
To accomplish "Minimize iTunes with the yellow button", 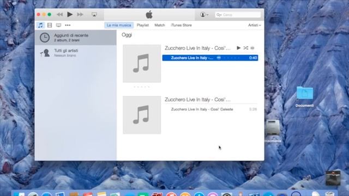I will pyautogui.click(x=44, y=15).
